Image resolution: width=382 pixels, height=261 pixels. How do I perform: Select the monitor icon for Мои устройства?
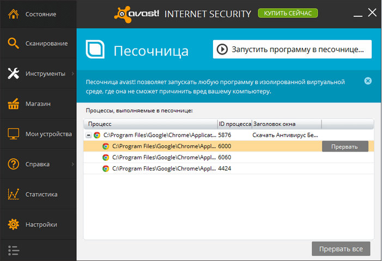pyautogui.click(x=13, y=134)
